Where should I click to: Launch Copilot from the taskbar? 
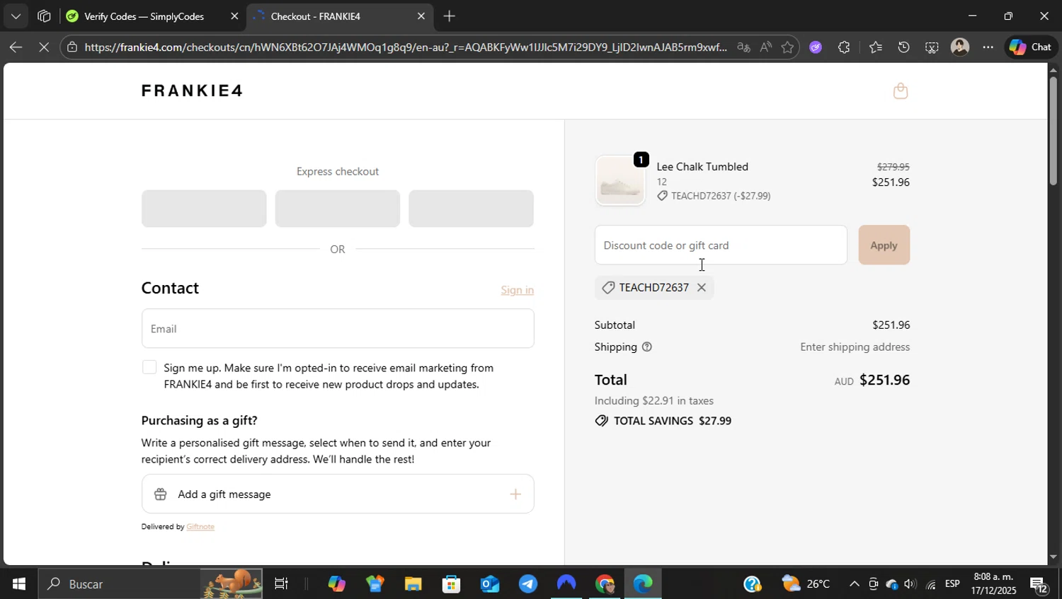(336, 584)
